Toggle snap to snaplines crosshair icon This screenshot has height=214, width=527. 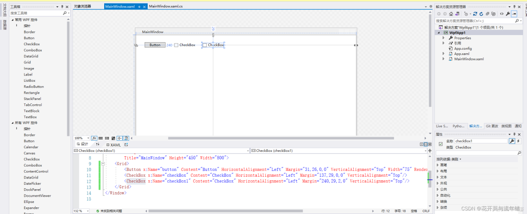pyautogui.click(x=120, y=138)
